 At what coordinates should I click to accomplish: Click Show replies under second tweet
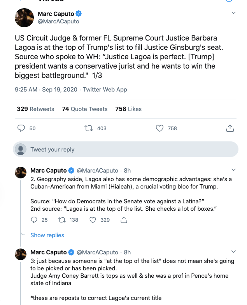pyautogui.click(x=47, y=235)
